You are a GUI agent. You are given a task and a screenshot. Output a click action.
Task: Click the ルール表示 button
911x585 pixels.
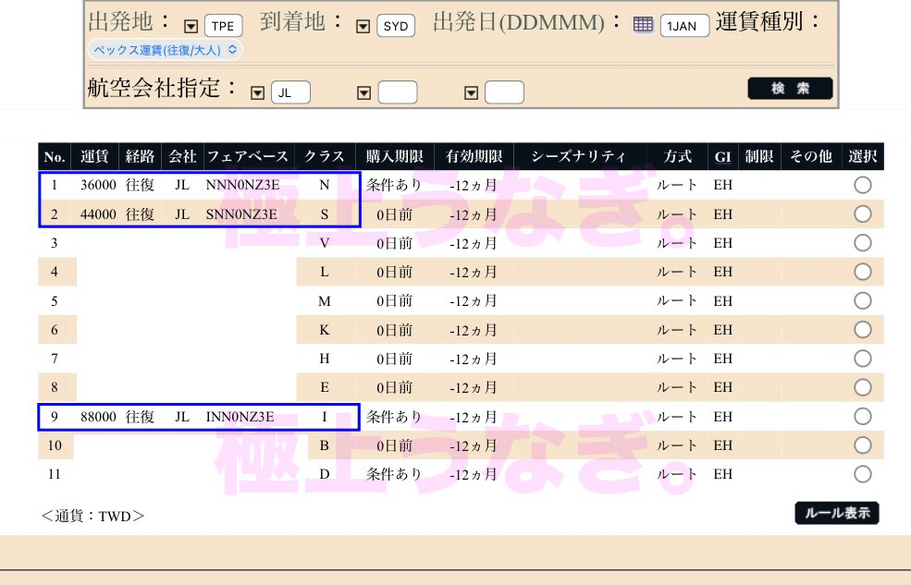pos(837,513)
